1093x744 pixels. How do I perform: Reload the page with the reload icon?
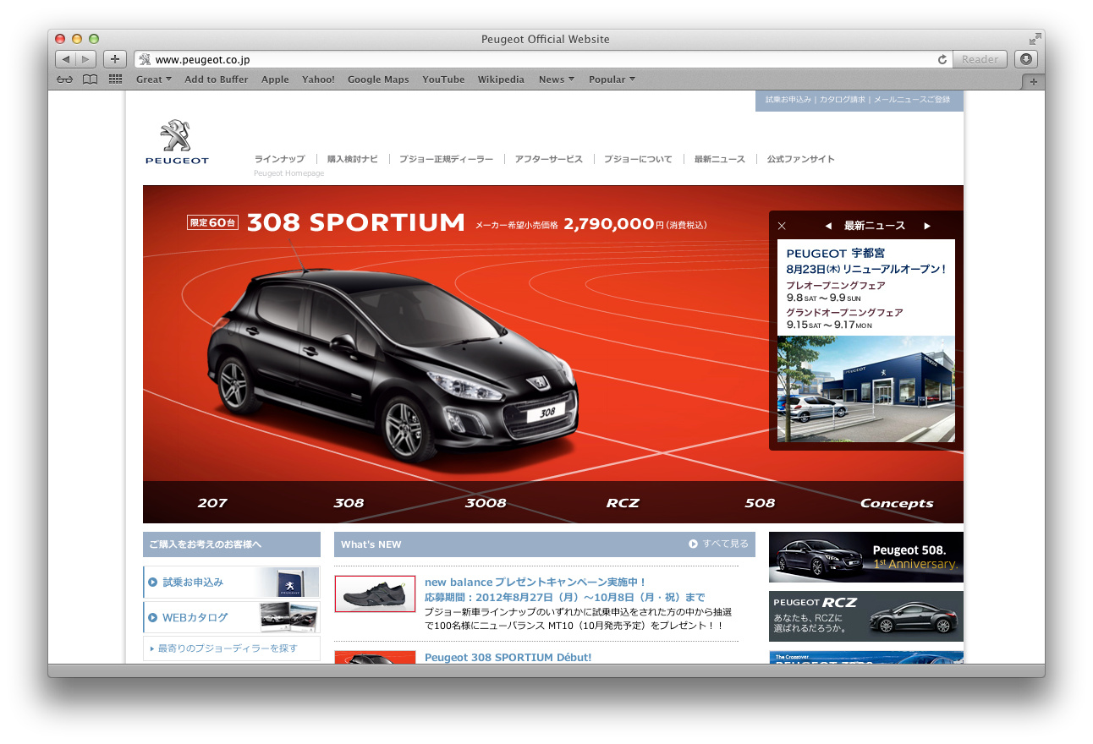tap(942, 59)
